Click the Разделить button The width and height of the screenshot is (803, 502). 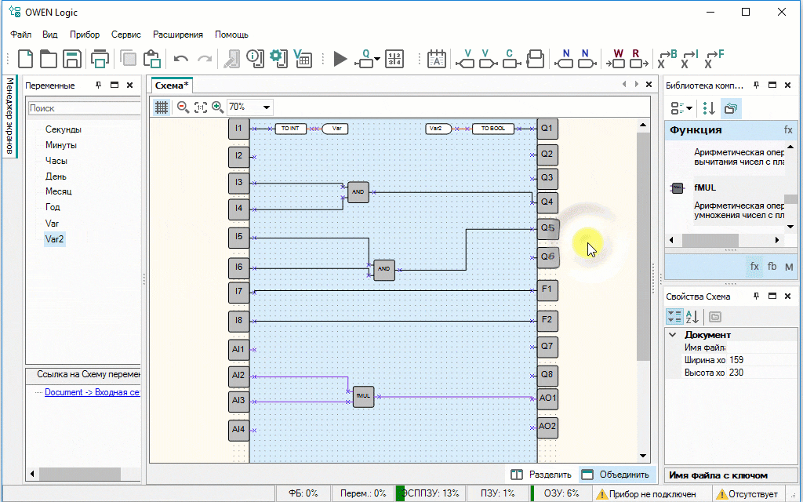coord(541,475)
